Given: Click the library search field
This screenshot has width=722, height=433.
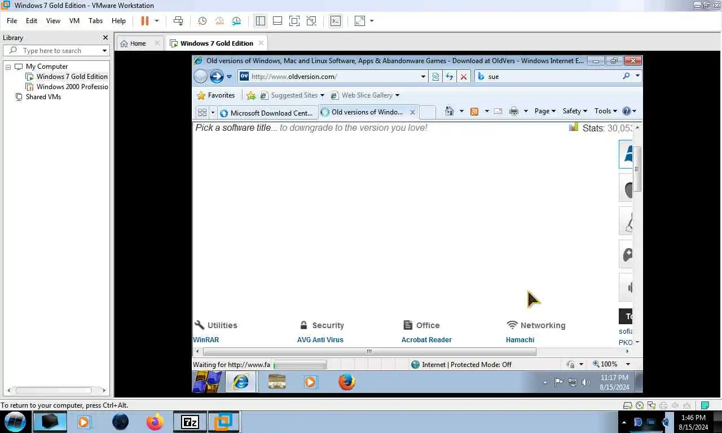Looking at the screenshot, I should [56, 51].
